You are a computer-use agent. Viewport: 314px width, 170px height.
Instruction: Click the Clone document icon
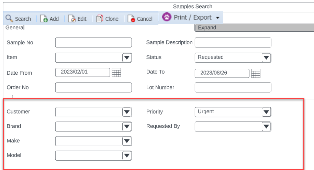(100, 19)
